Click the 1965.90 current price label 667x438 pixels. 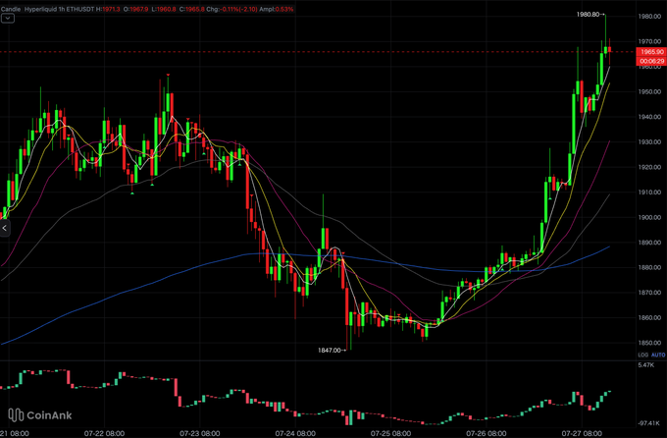(x=651, y=51)
